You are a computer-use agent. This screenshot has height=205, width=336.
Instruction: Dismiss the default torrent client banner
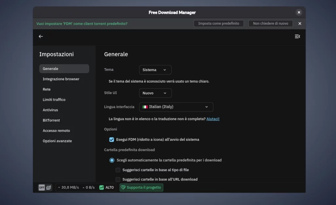(300, 24)
